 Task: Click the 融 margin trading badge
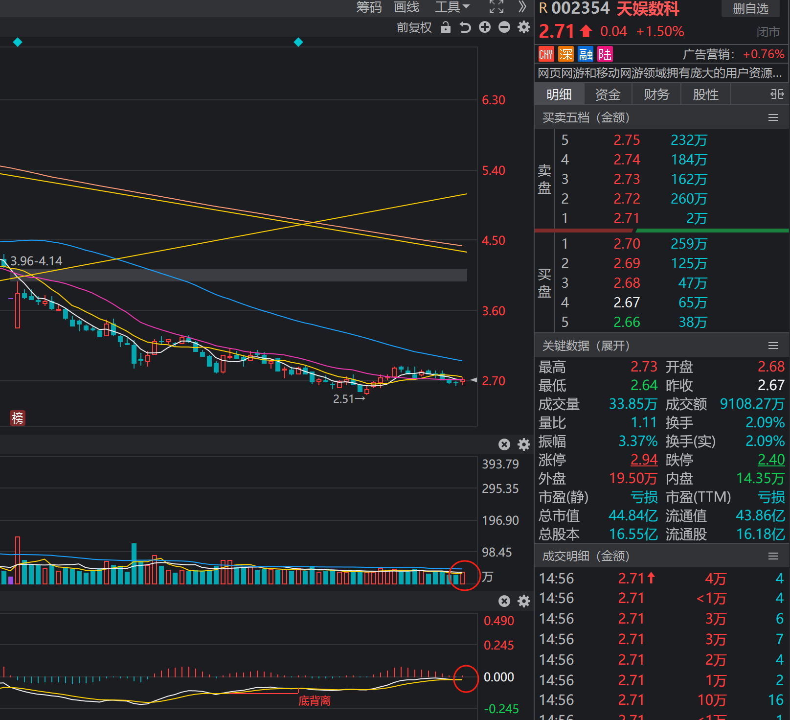pyautogui.click(x=586, y=54)
